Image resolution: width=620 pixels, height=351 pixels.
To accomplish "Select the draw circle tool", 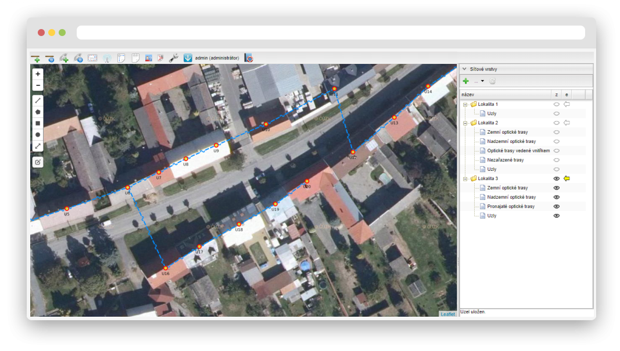I will coord(38,134).
